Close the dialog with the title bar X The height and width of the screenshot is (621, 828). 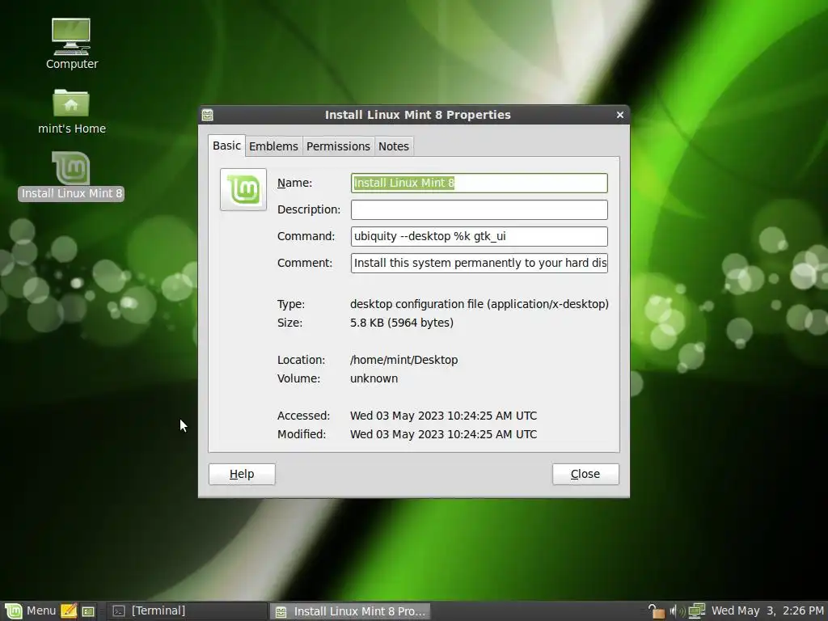coord(620,115)
